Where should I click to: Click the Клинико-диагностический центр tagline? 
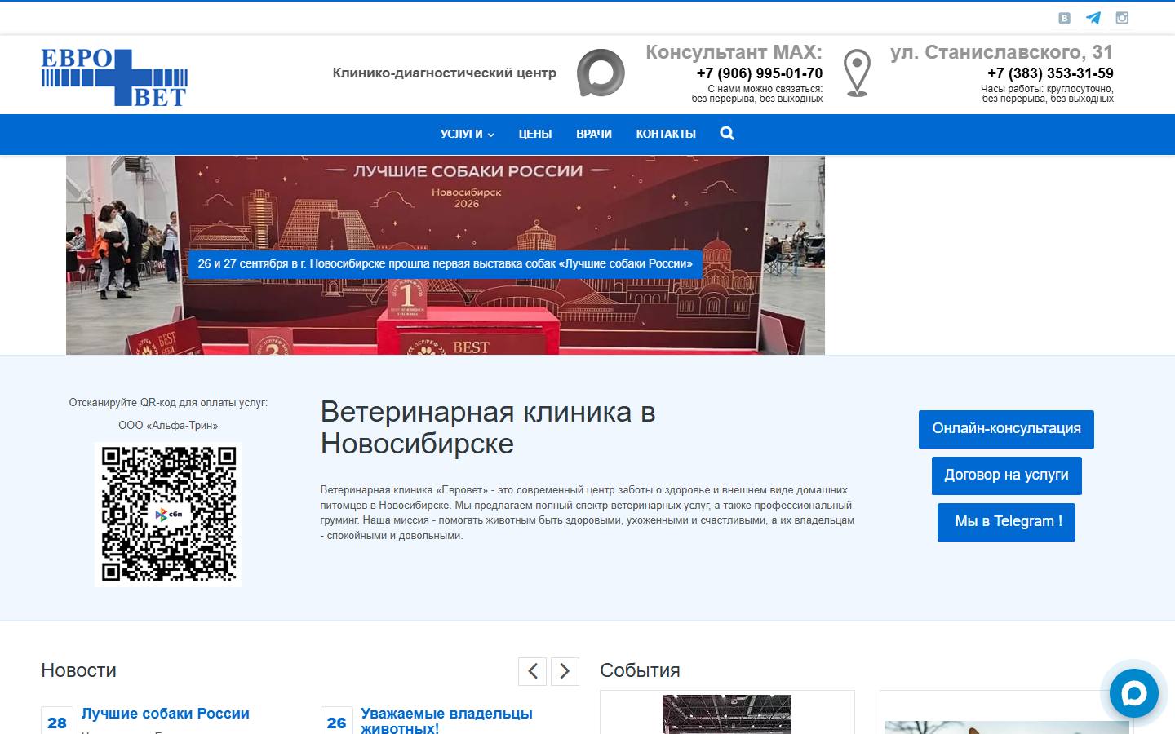pos(445,73)
